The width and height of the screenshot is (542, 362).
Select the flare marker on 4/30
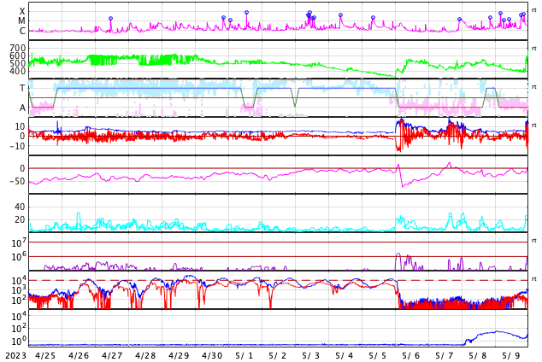(x=223, y=18)
